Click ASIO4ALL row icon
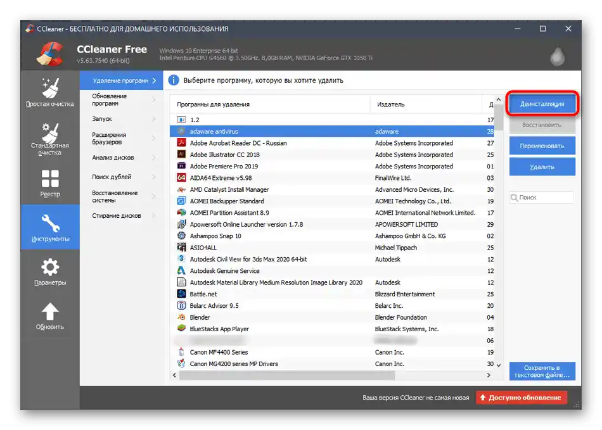602x430 pixels. [181, 248]
